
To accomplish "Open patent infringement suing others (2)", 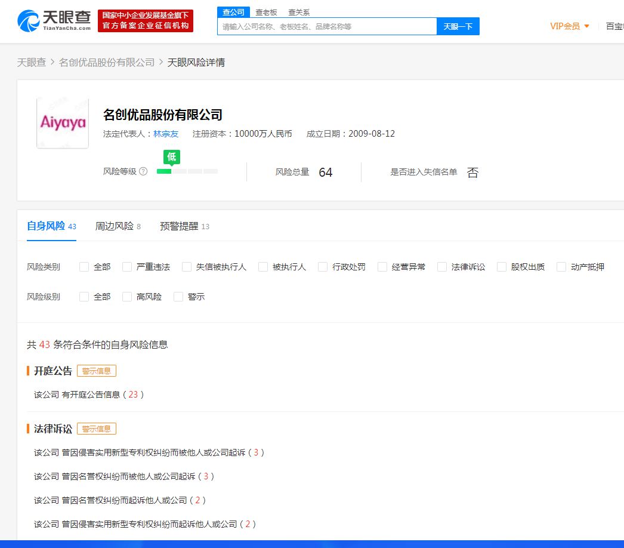I will [145, 525].
